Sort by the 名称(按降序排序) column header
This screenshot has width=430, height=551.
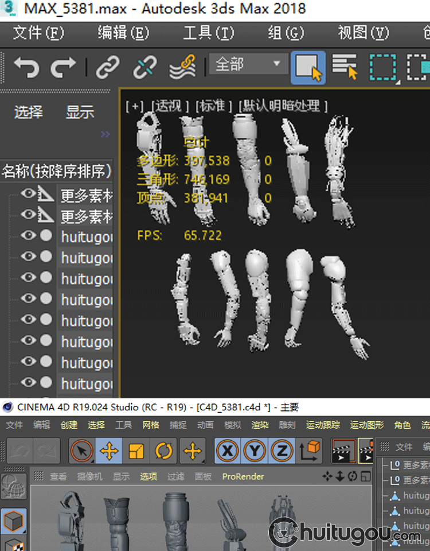(x=57, y=172)
